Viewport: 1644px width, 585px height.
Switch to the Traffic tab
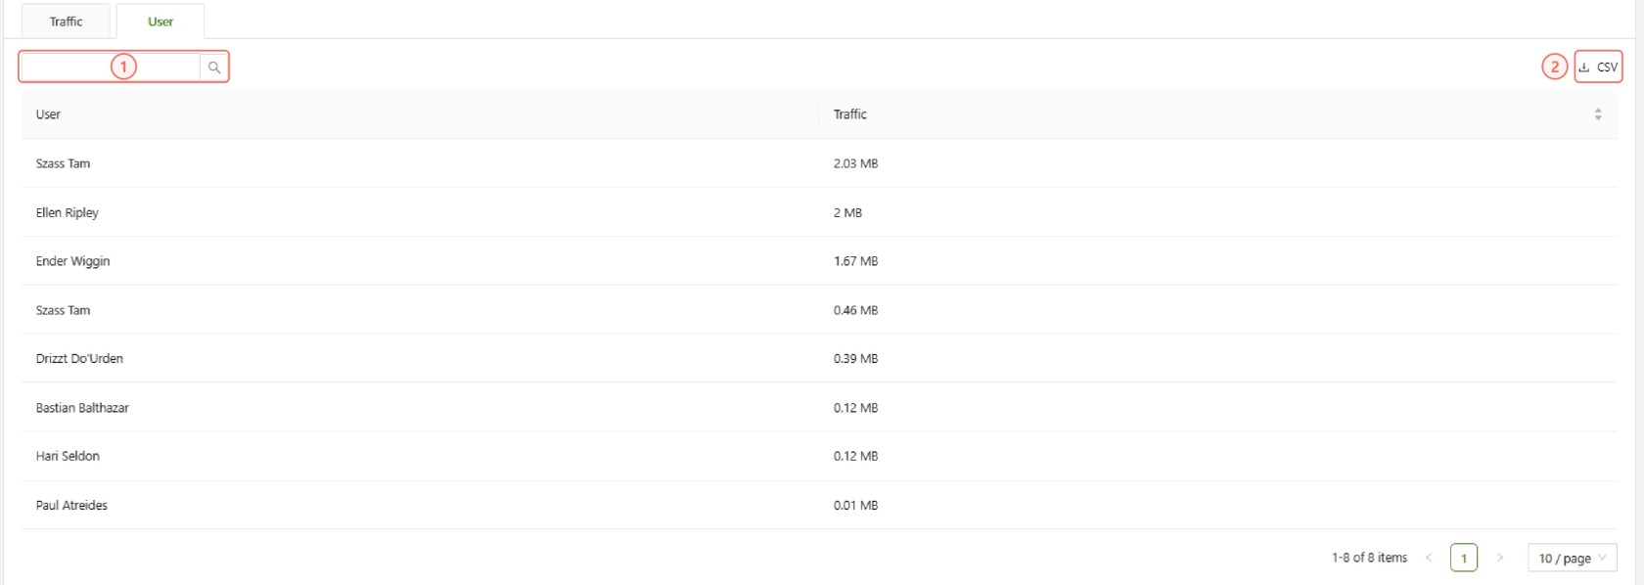pyautogui.click(x=66, y=22)
